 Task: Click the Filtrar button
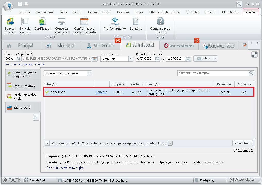click(203, 59)
